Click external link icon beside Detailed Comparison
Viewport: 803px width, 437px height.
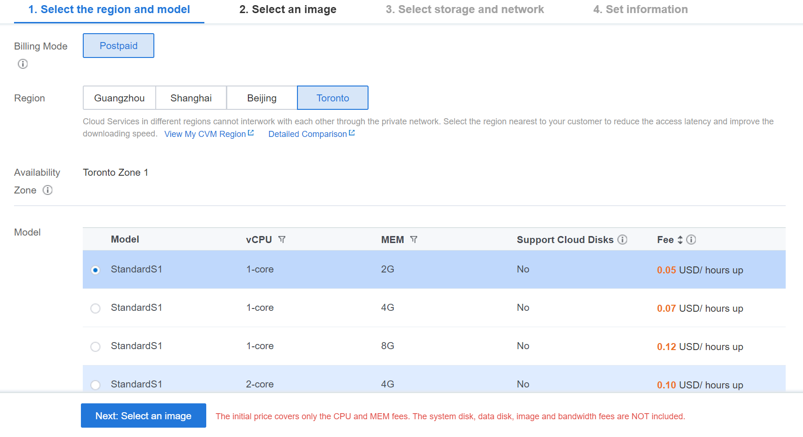pos(352,133)
